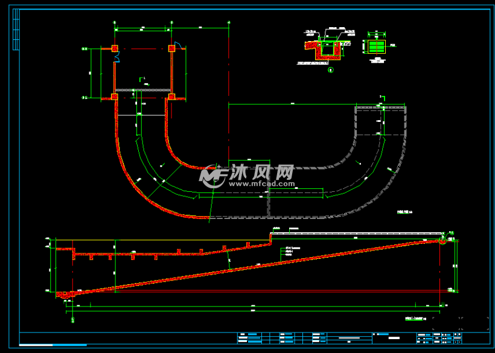Select the circled detail number 1 marker
The height and width of the screenshot is (353, 495).
pos(331,70)
